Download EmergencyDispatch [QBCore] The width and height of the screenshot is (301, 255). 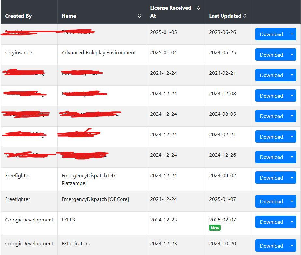click(x=271, y=201)
